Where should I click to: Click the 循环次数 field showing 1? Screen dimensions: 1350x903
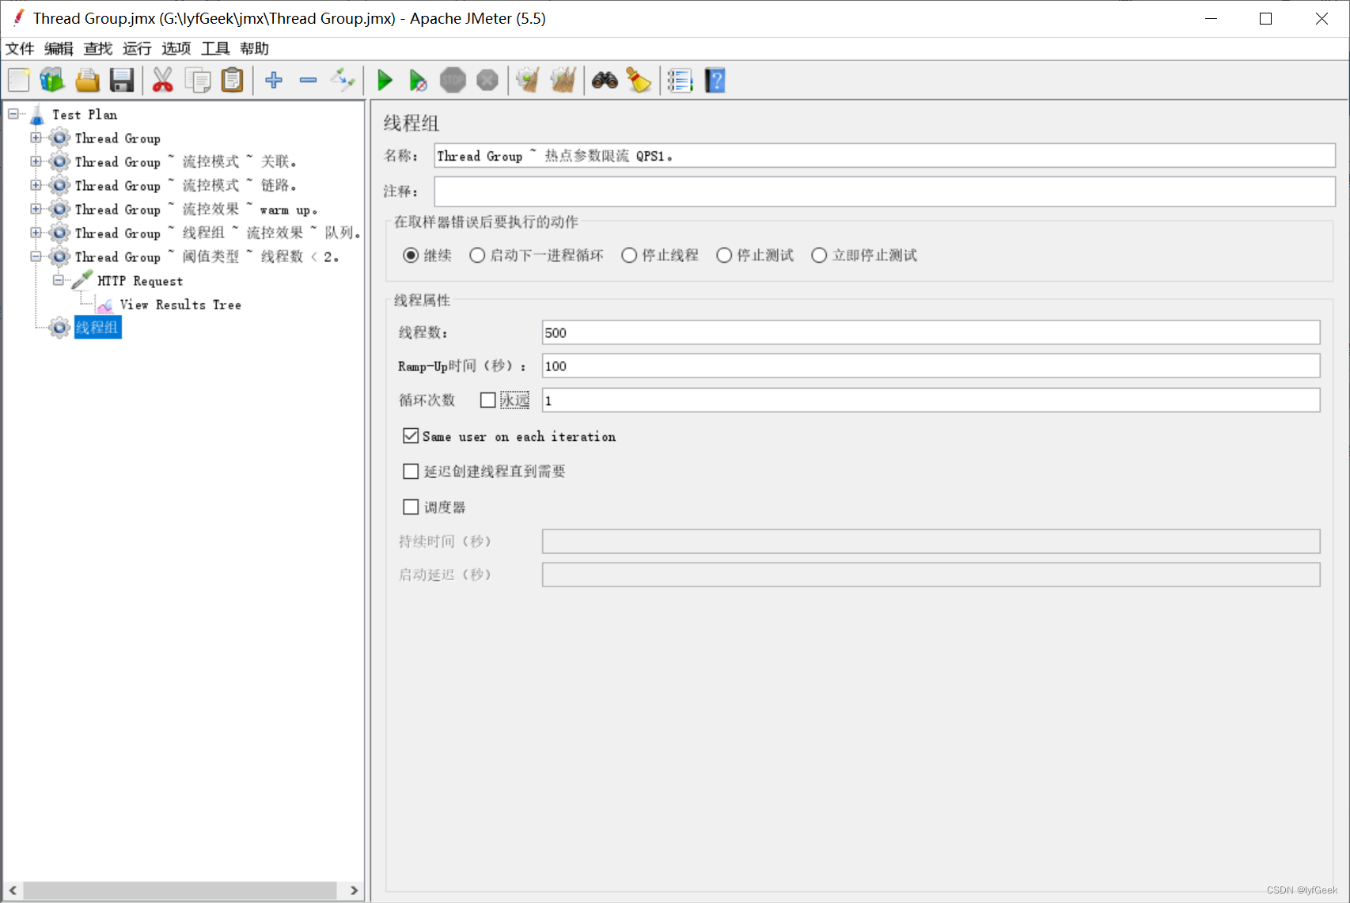tap(931, 400)
